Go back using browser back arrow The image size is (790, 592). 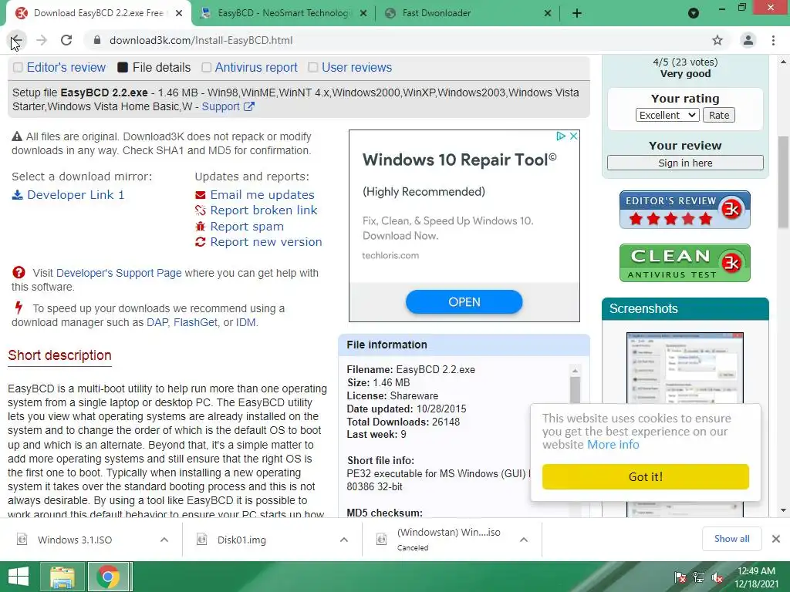[17, 40]
